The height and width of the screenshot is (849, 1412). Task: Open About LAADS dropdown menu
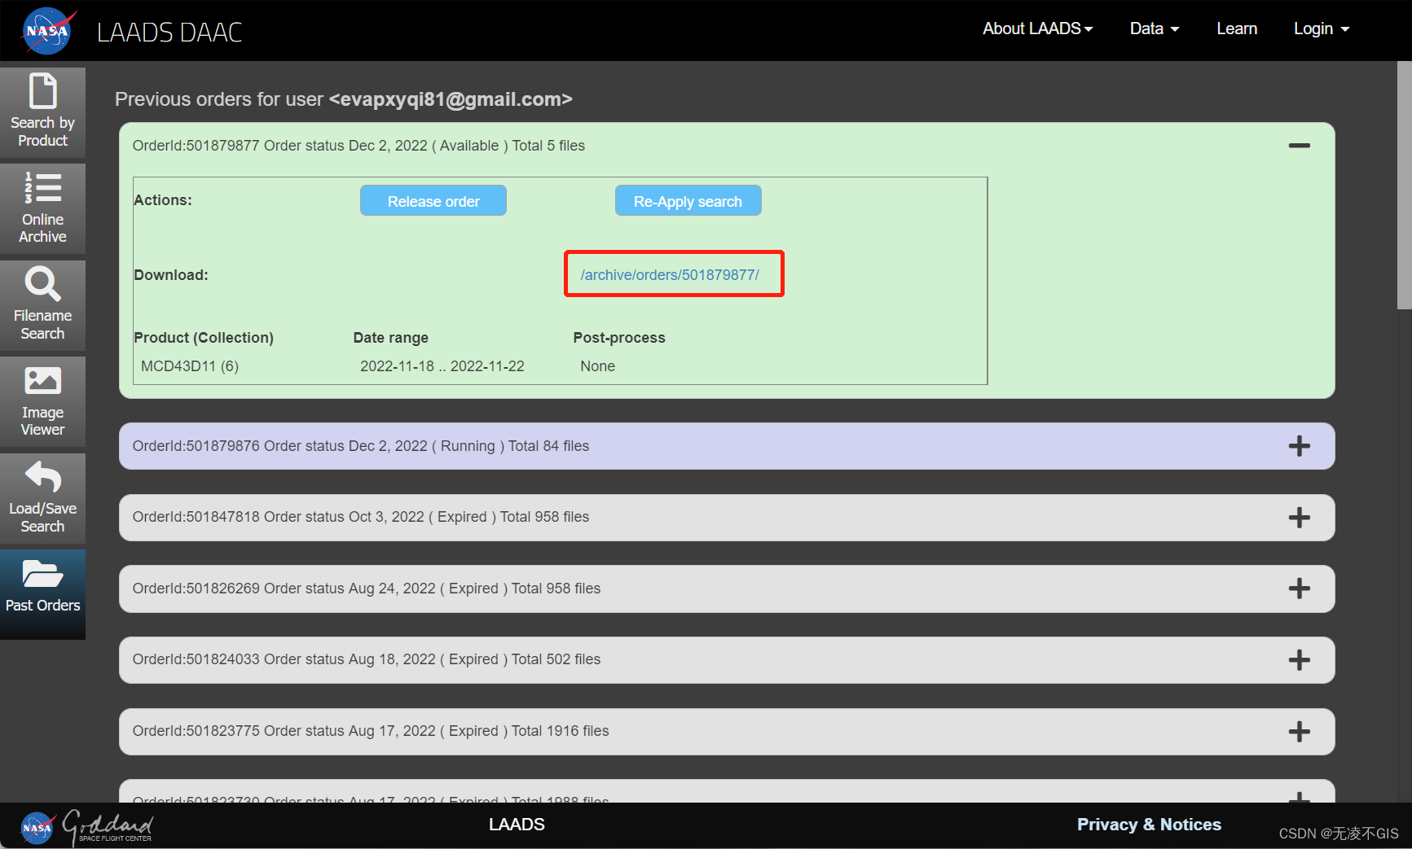pos(1037,28)
